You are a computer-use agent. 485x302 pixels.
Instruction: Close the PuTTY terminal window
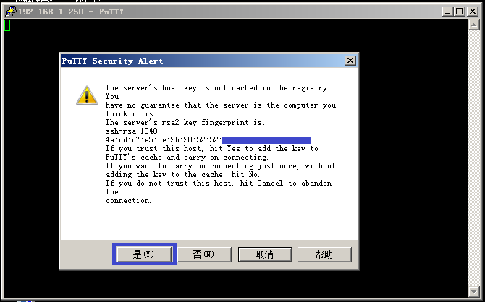[x=471, y=12]
